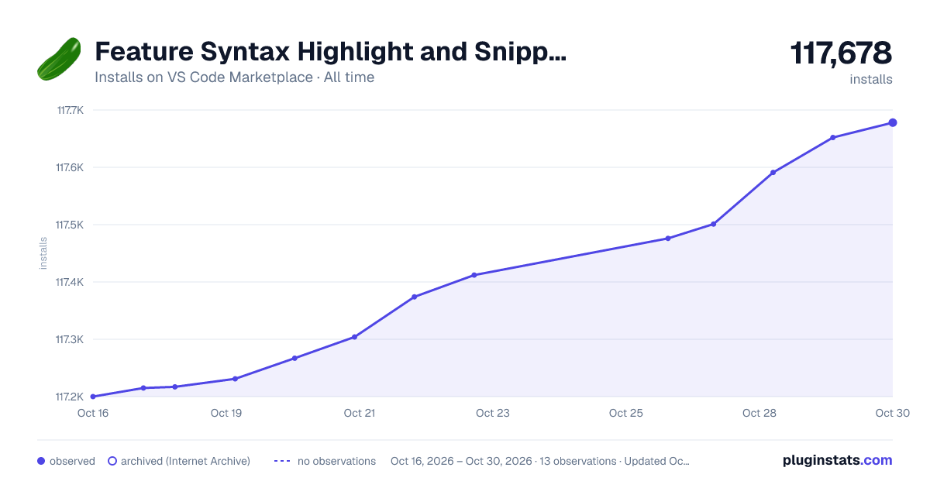Select the first data point on Oct 16
Image resolution: width=930 pixels, height=488 pixels.
point(93,397)
